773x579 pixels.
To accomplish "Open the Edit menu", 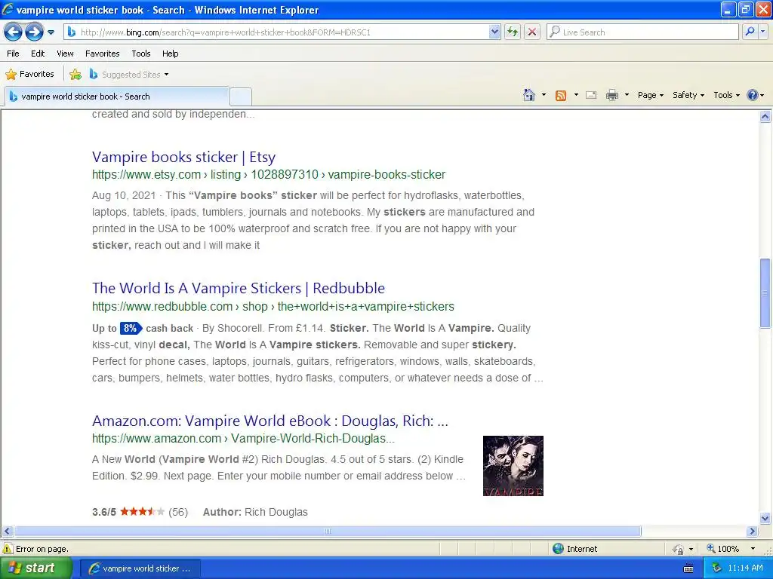I will (x=38, y=54).
